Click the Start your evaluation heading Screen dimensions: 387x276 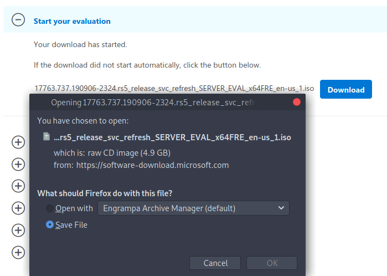point(72,21)
